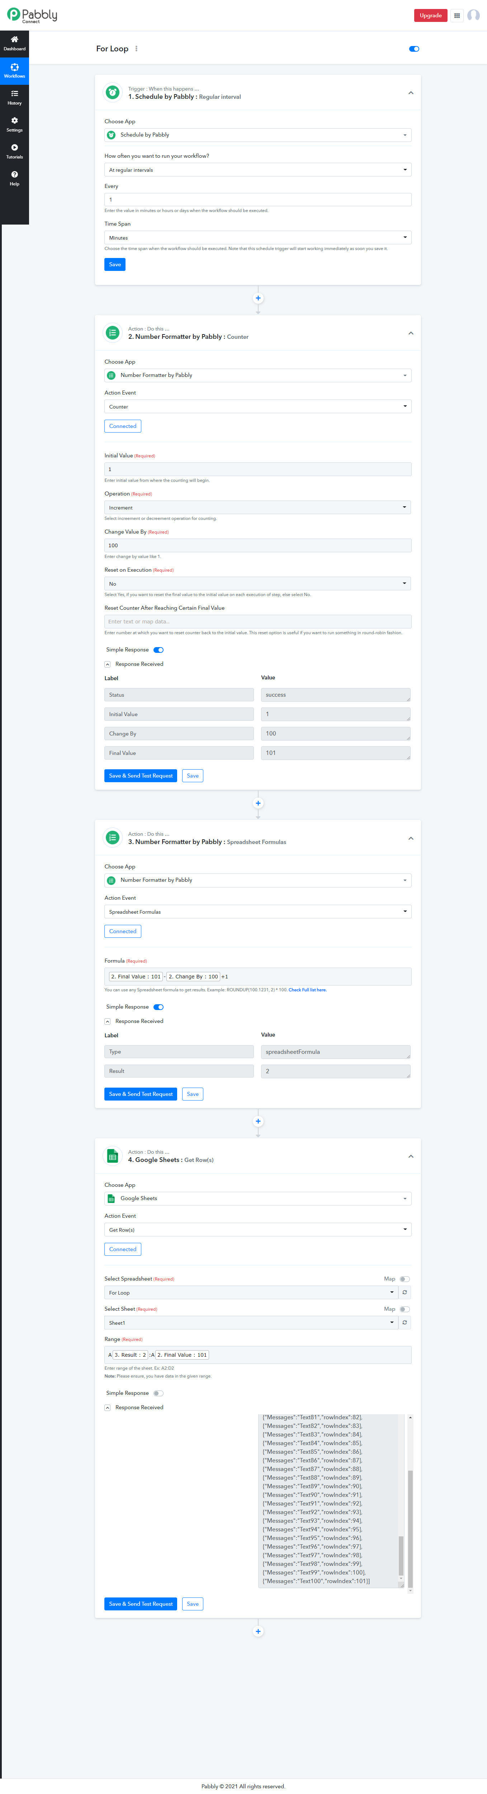Screen dimensions: 487x1794
Task: Enable Map for Select Sheet
Action: pyautogui.click(x=405, y=1309)
